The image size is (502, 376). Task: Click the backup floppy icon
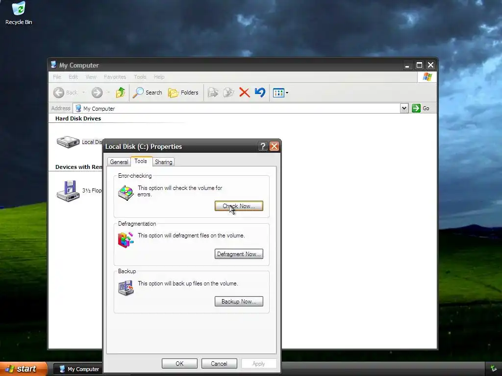126,288
